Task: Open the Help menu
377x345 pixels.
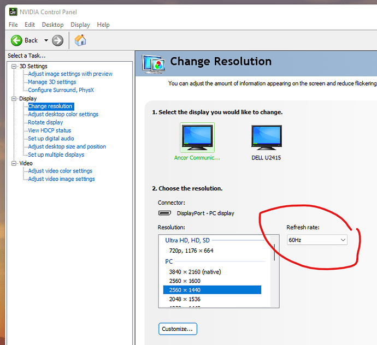Action: pyautogui.click(x=103, y=25)
